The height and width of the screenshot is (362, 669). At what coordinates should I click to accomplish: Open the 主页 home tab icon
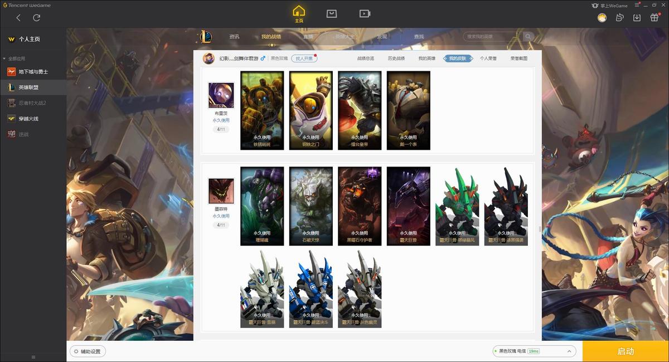click(x=299, y=14)
